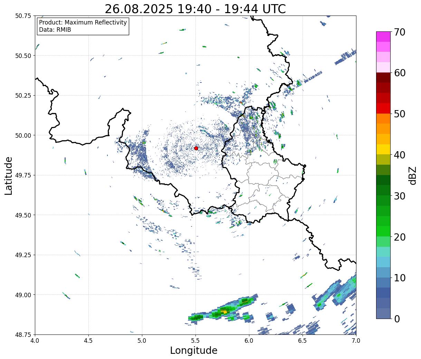
Task: Select the 'Data: RMIB' label
Action: (x=55, y=30)
